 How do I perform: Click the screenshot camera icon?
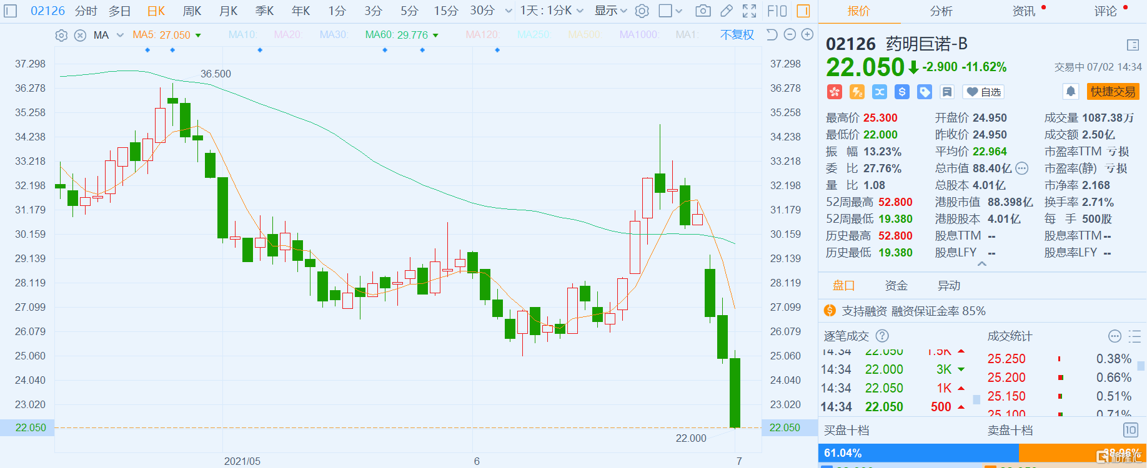(x=703, y=11)
